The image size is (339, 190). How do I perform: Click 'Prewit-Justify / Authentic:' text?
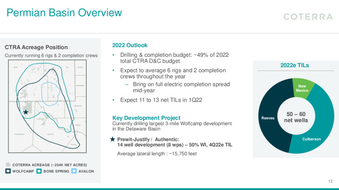(x=148, y=139)
